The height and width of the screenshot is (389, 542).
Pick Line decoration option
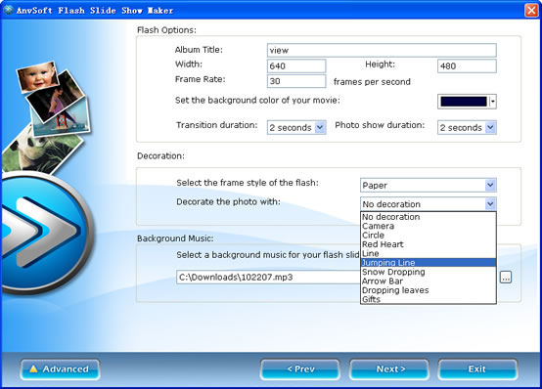click(x=428, y=253)
